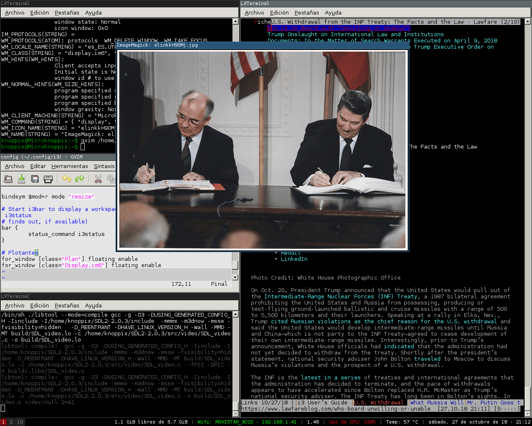Open Archivo menu in the top-left LXTerminal
Viewport: 532px width, 426px height.
15,13
